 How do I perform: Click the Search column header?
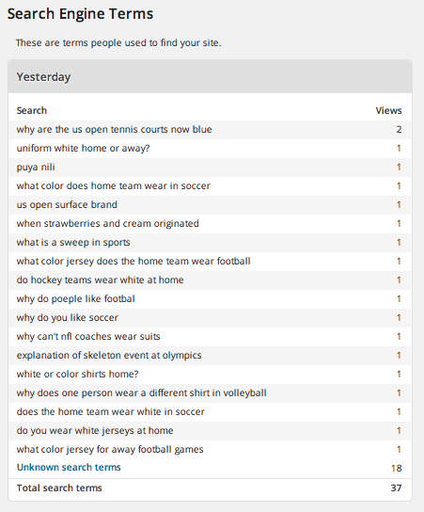32,110
